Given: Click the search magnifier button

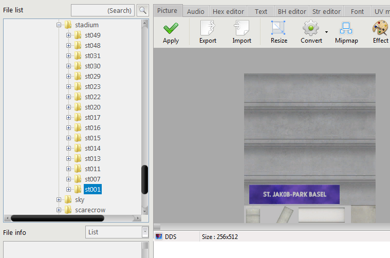Looking at the screenshot, I should click(x=143, y=10).
